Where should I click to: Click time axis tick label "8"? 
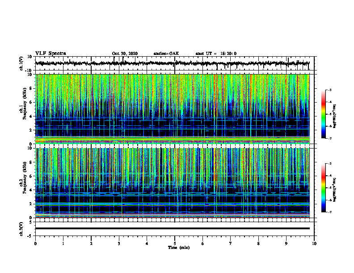[258, 244]
